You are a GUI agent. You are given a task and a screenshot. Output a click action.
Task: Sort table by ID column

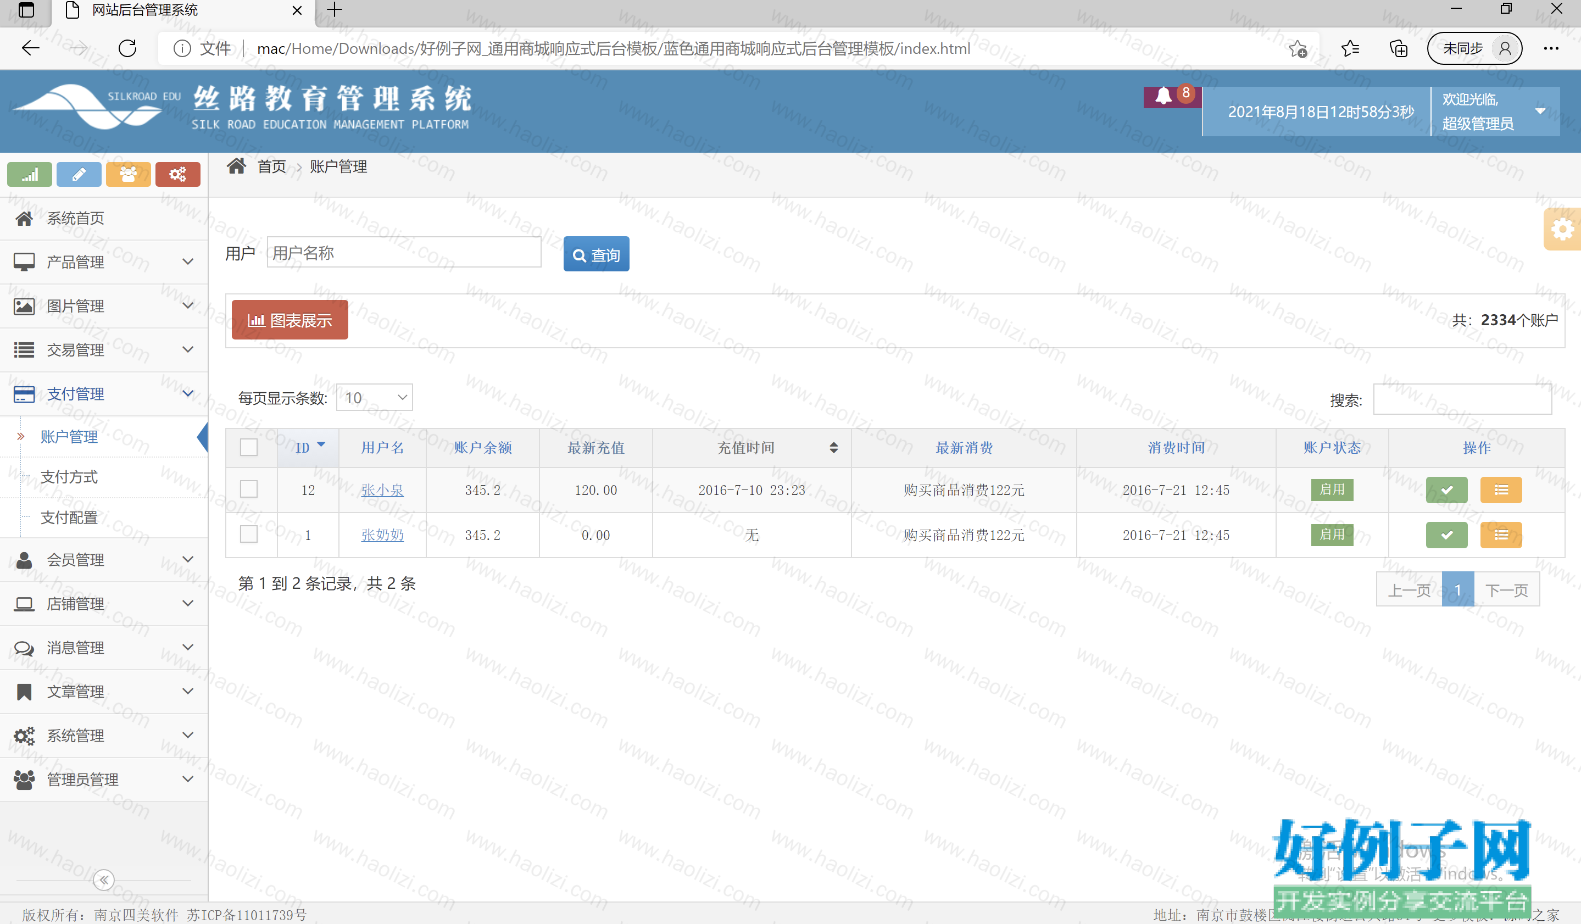tap(308, 447)
